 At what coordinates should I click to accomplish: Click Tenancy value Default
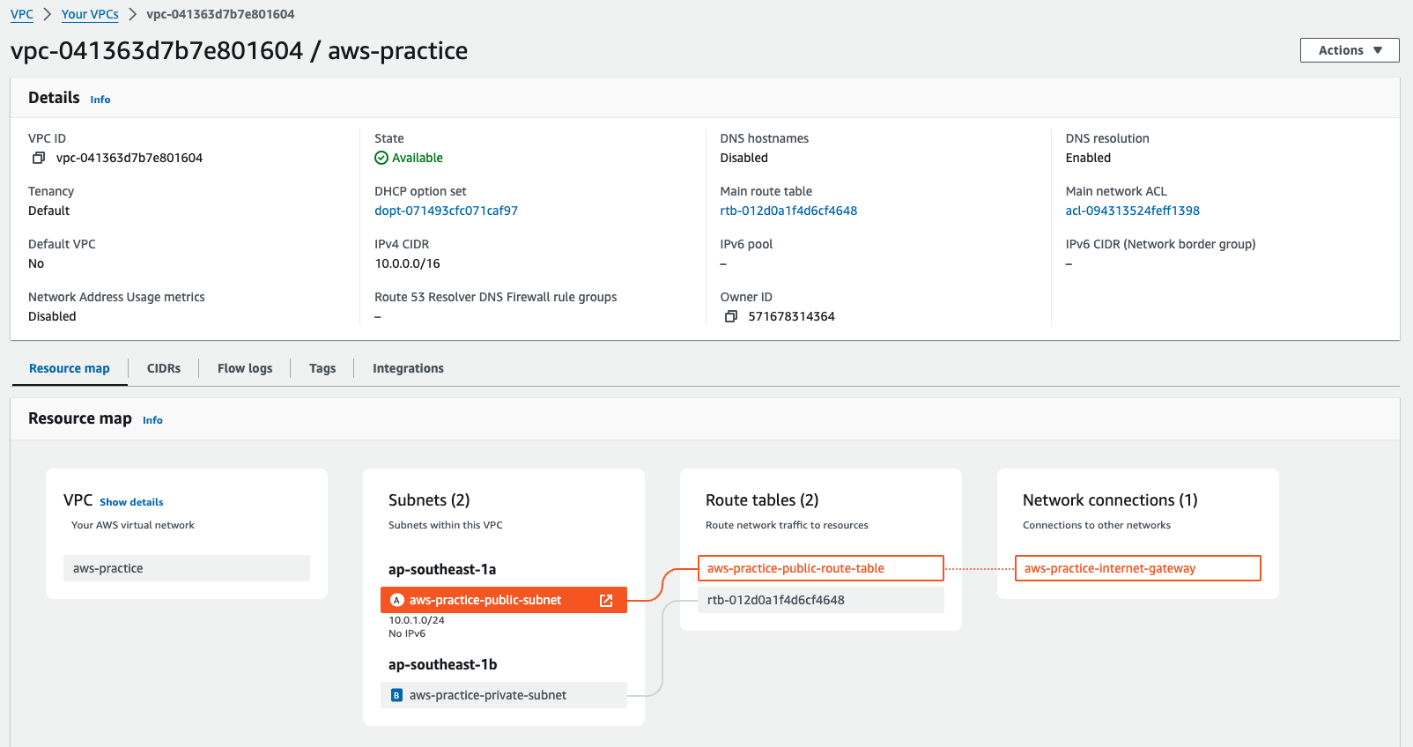48,211
